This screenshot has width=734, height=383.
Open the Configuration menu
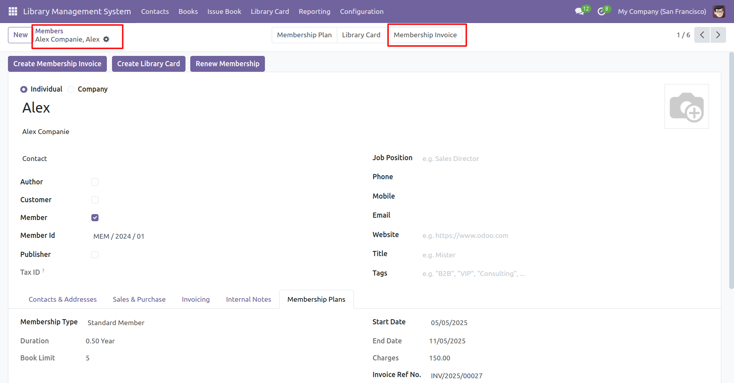361,11
